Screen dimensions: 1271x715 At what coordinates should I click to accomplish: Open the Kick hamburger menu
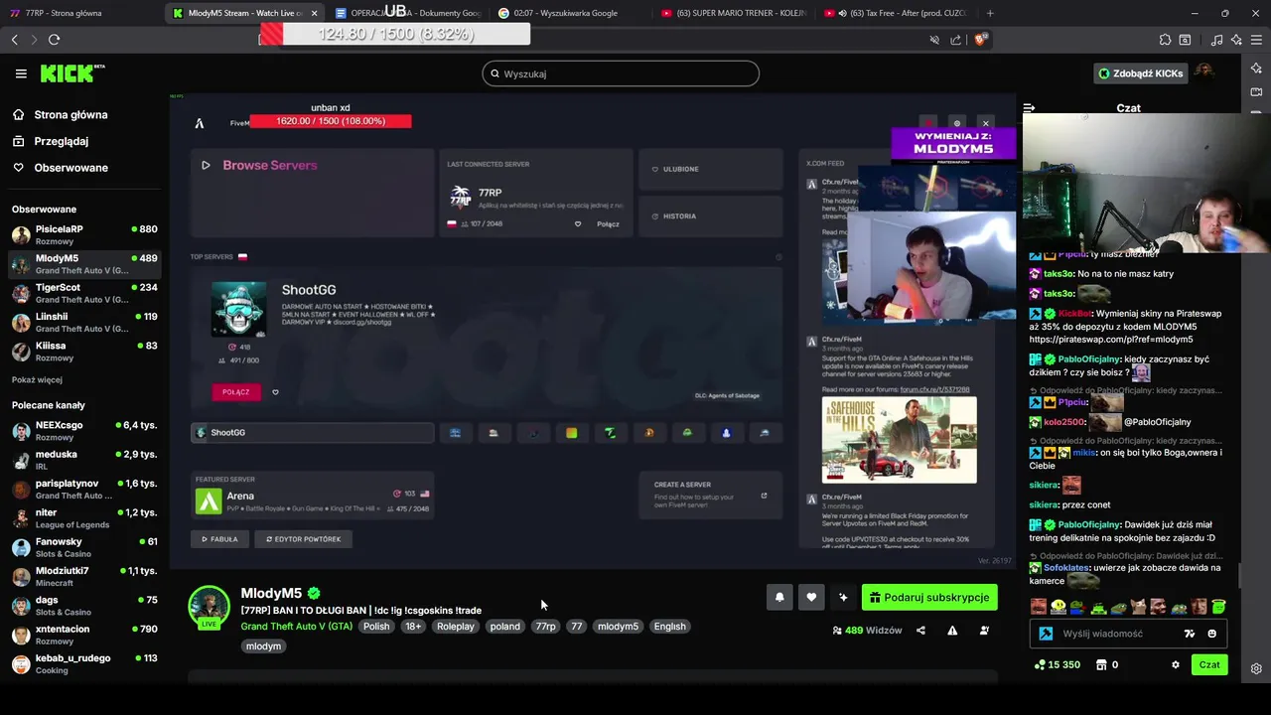tap(21, 73)
